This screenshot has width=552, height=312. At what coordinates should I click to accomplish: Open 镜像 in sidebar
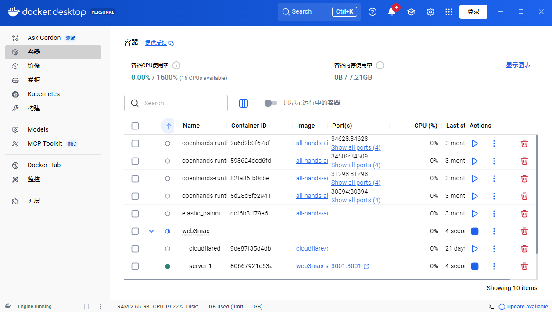53,66
